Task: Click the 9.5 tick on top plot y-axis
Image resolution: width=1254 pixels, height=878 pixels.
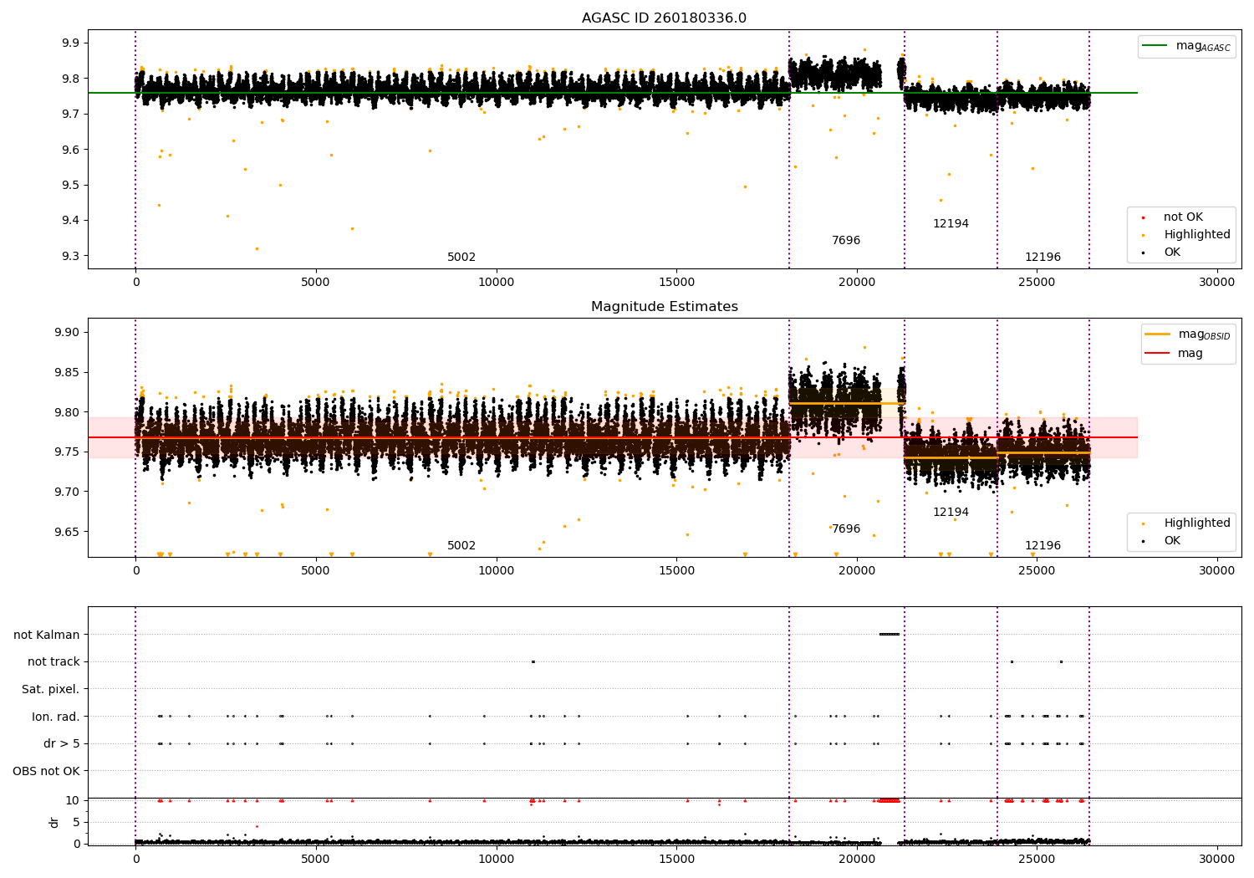Action: pos(71,186)
